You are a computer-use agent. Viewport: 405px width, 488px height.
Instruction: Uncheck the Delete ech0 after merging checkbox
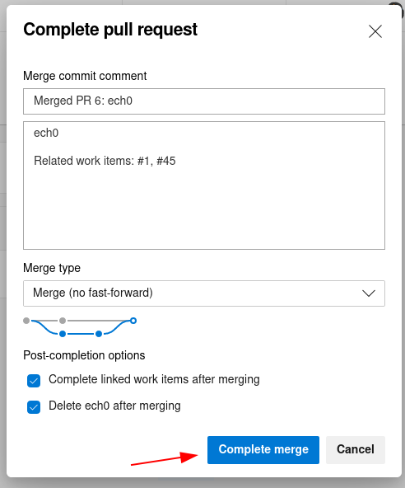tap(34, 407)
